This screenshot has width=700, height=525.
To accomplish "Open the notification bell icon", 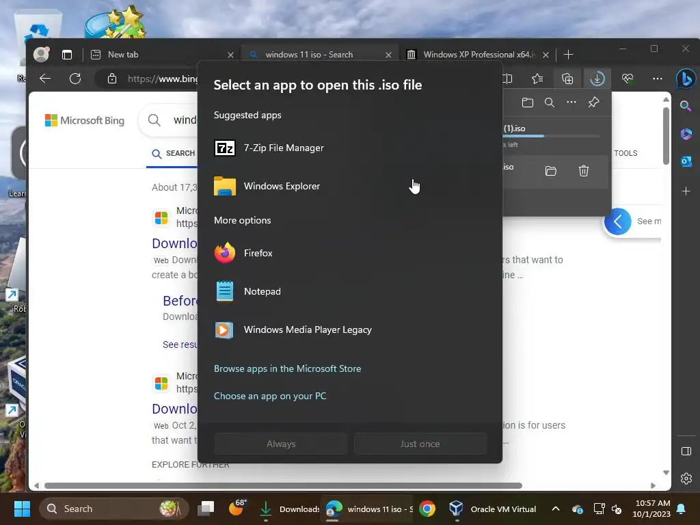I will (682, 509).
